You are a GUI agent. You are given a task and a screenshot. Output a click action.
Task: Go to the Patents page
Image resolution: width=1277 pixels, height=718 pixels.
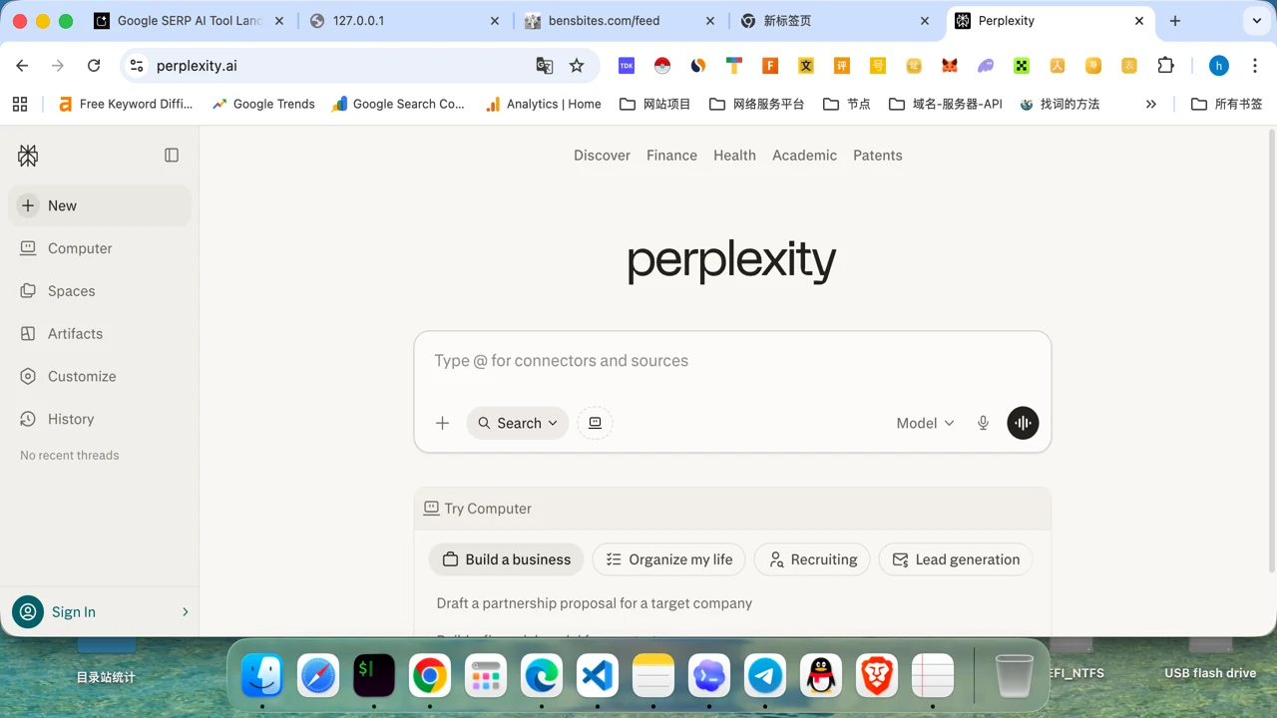click(x=878, y=156)
